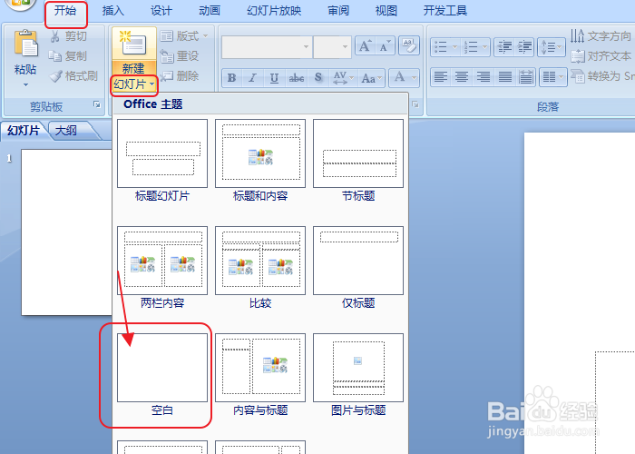Open clipboard (剪贴板) dialog launcher

(97, 105)
